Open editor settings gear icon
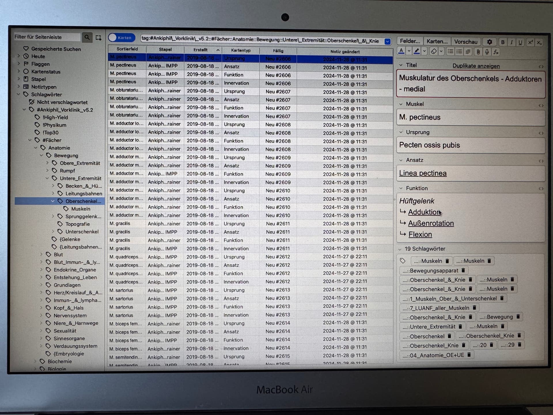553x415 pixels. click(x=489, y=42)
